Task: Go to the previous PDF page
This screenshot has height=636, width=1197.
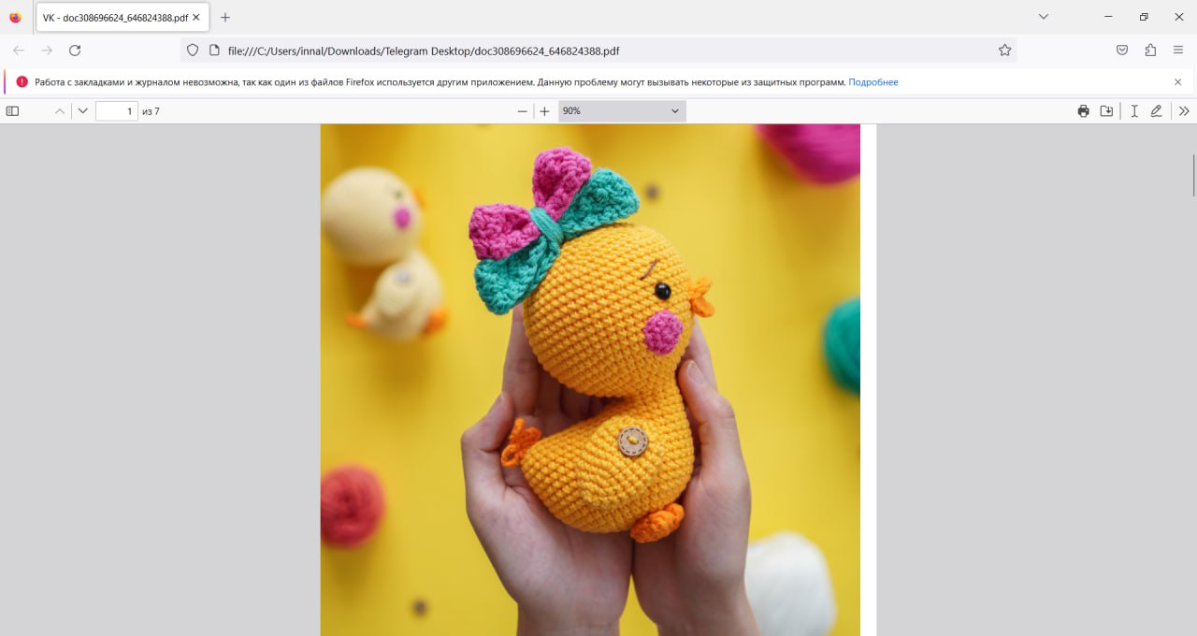Action: coord(60,111)
